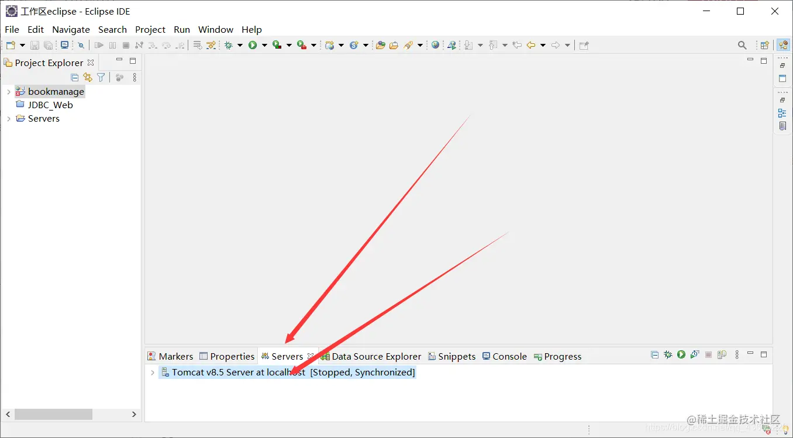Viewport: 793px width, 438px height.
Task: Click the Open Perspective icon
Action: tap(764, 45)
